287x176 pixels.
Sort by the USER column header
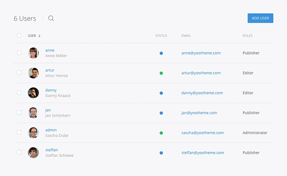click(32, 36)
